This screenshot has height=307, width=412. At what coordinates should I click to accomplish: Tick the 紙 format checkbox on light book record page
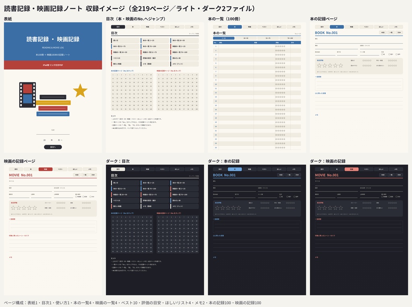pyautogui.click(x=382, y=54)
